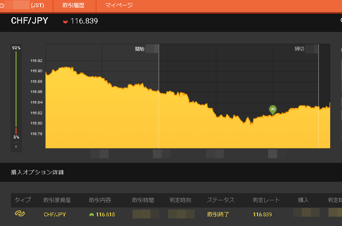The image size is (342, 226).
Task: Close the sentiment bar with the x
Action: [x=16, y=147]
